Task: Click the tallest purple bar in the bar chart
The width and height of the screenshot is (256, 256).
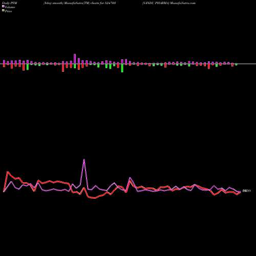Action: tap(75, 59)
